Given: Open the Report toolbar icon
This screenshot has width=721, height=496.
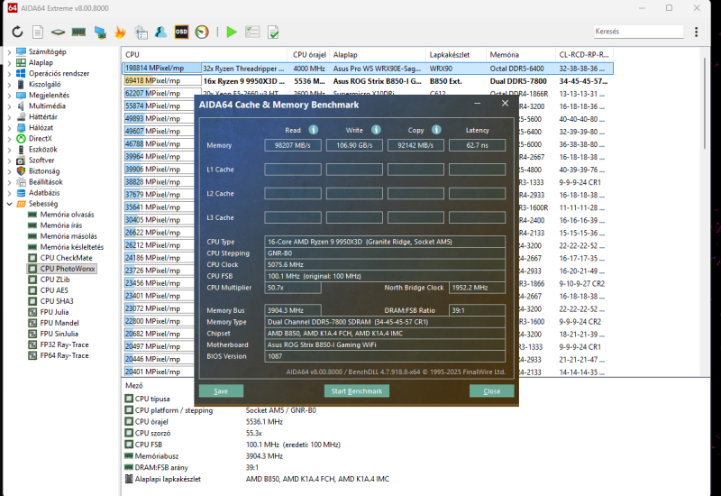Looking at the screenshot, I should coord(38,32).
